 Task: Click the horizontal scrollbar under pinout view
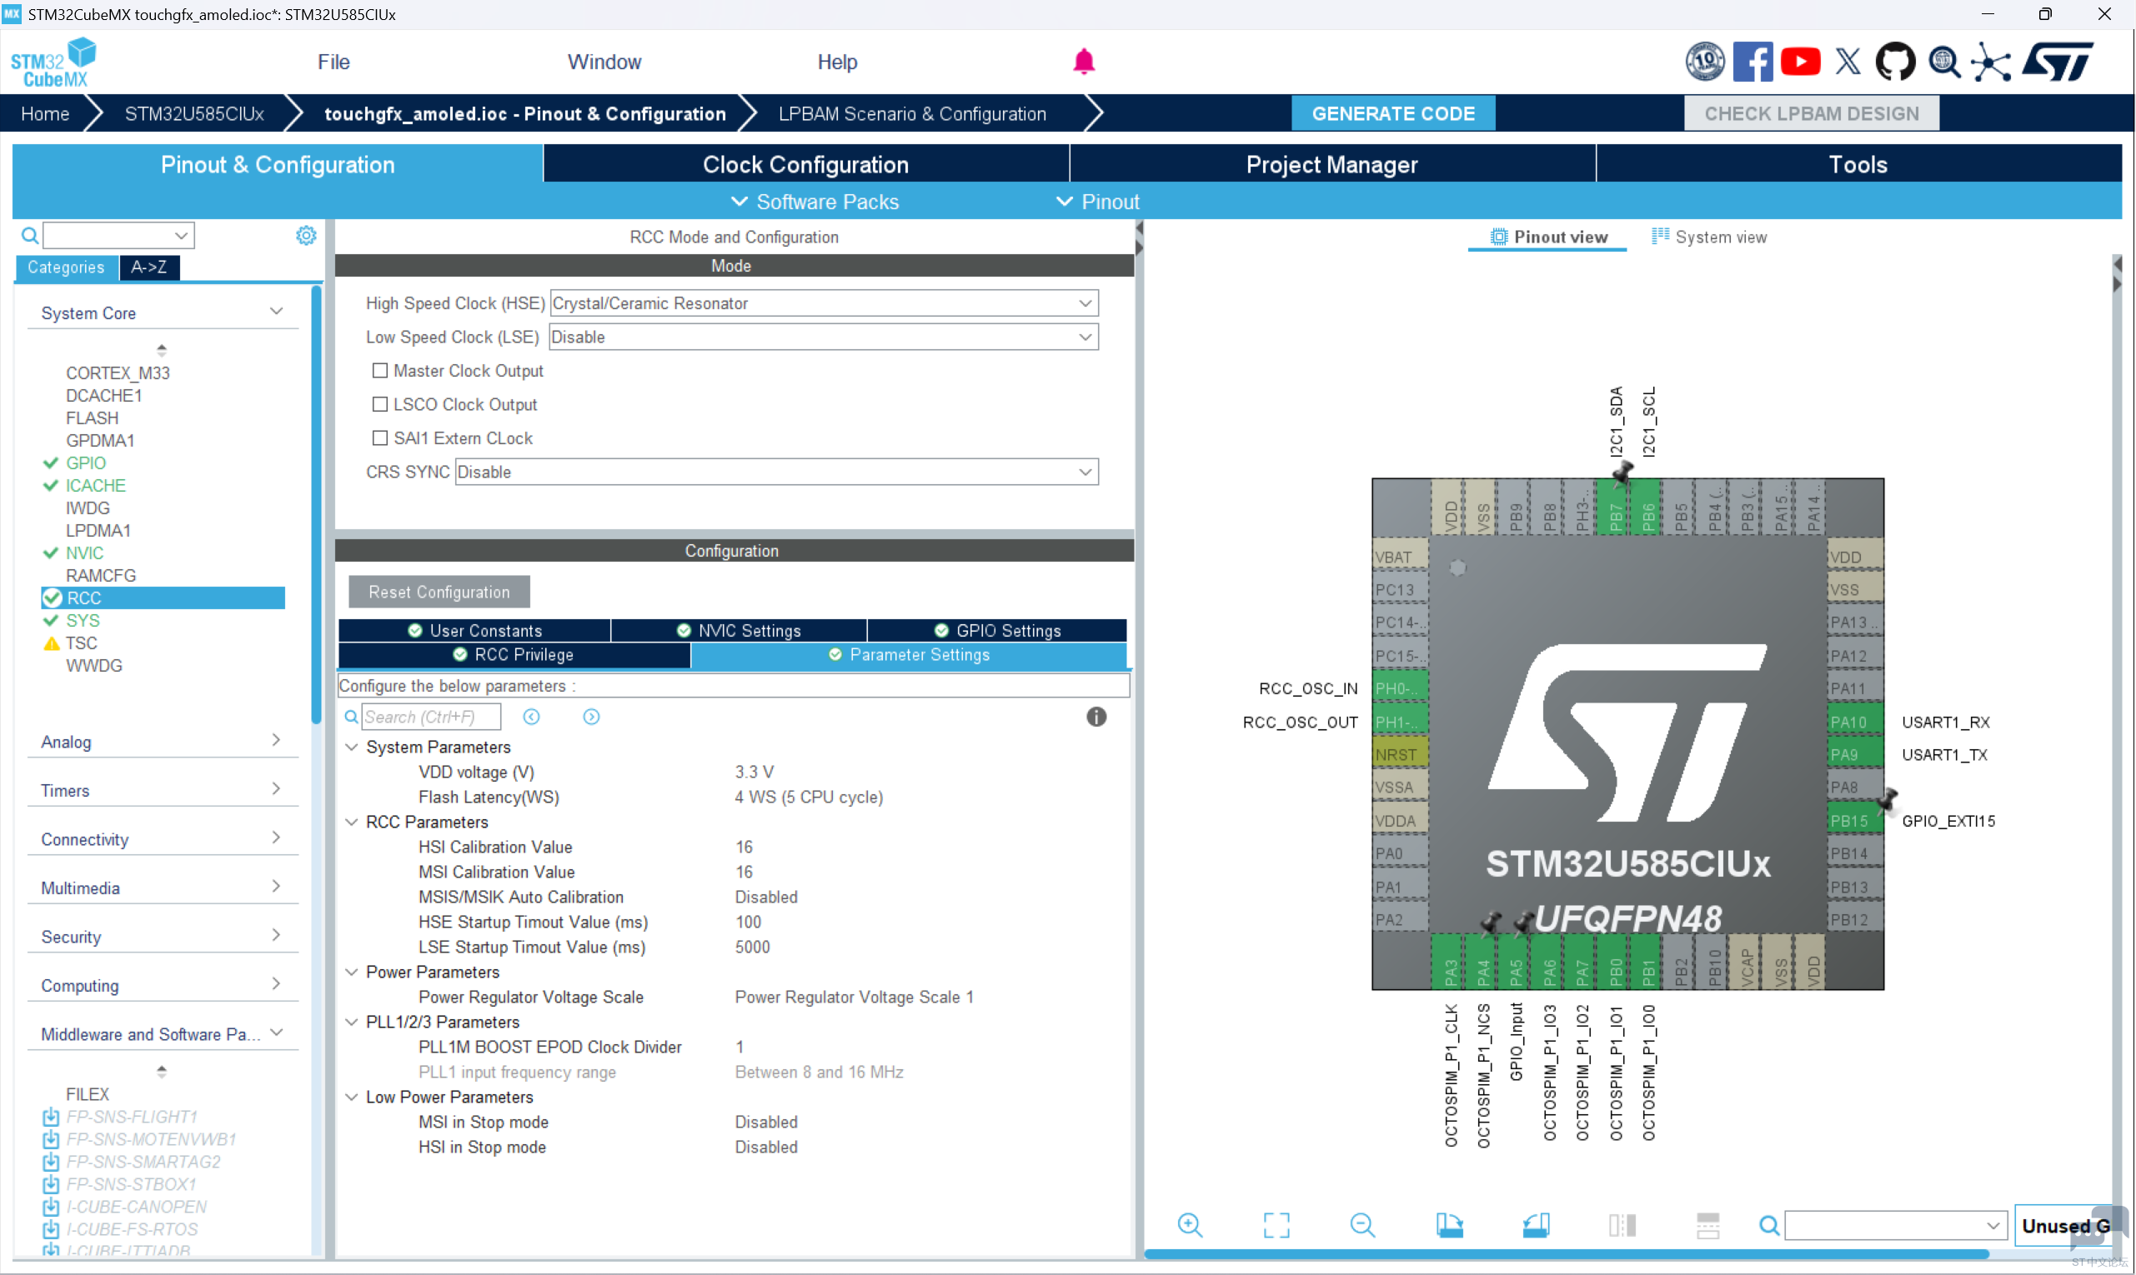(1567, 1253)
